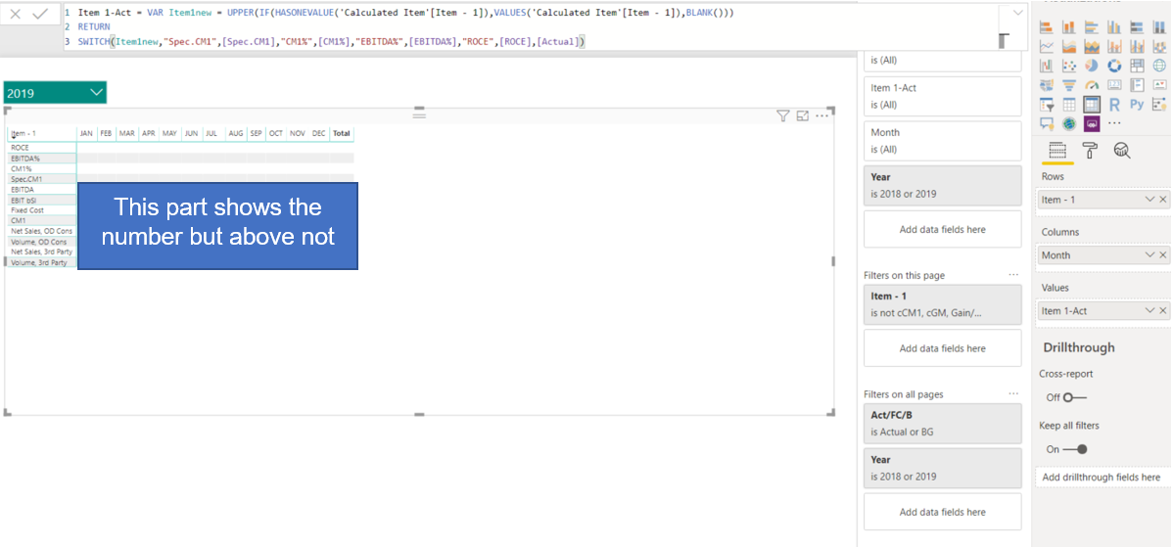Select the treemap visualization
This screenshot has height=547, width=1173.
[1137, 66]
